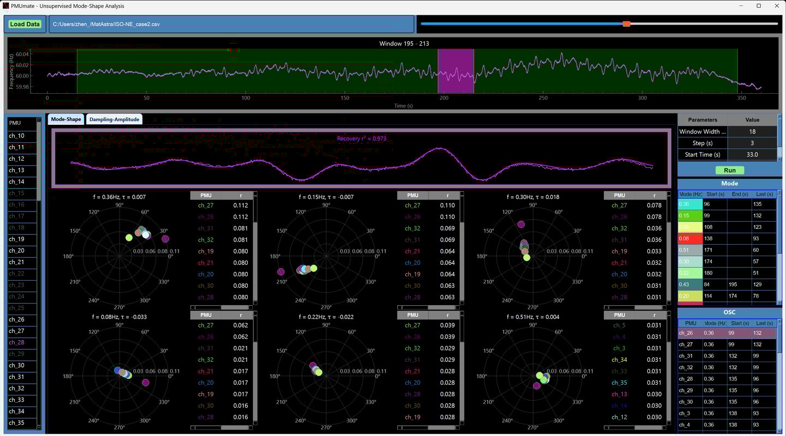Image resolution: width=786 pixels, height=436 pixels.
Task: Click the Run button
Action: [729, 170]
